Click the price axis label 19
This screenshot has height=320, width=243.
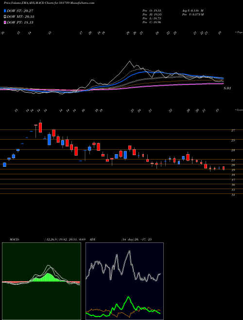click(233, 170)
